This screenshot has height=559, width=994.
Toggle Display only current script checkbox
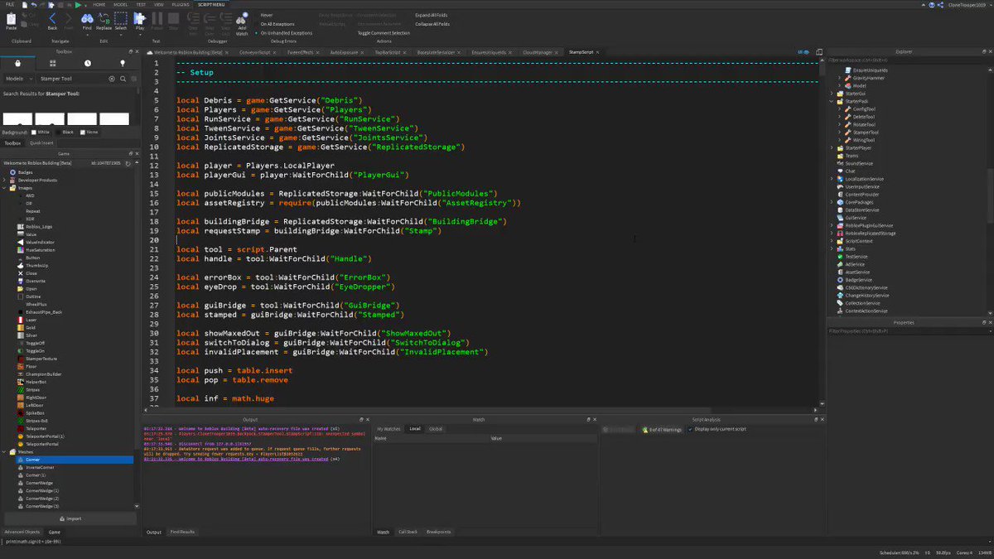691,429
